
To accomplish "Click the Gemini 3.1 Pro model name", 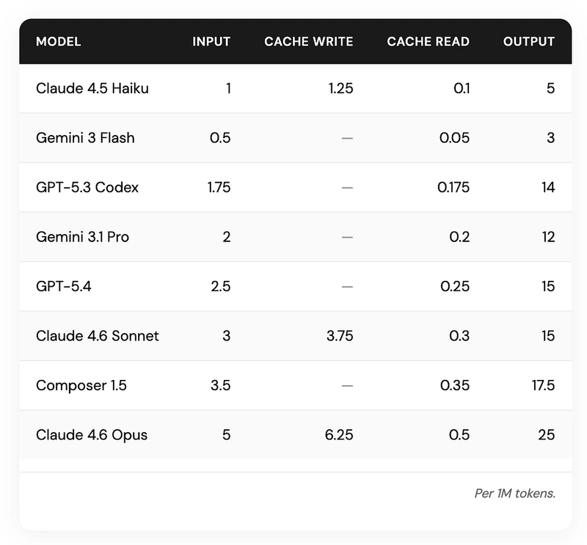I will click(82, 237).
